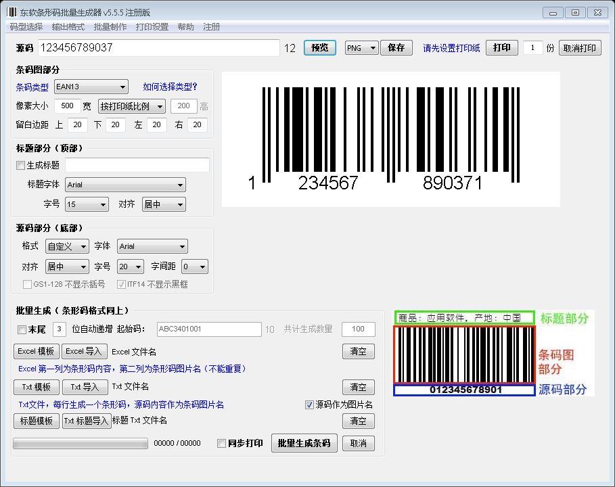Click the 请先设置打印纸 link
Image resolution: width=615 pixels, height=487 pixels.
451,48
